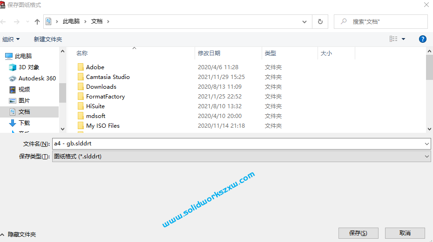The height and width of the screenshot is (242, 433).
Task: Go forward with the right arrow
Action: (17, 21)
